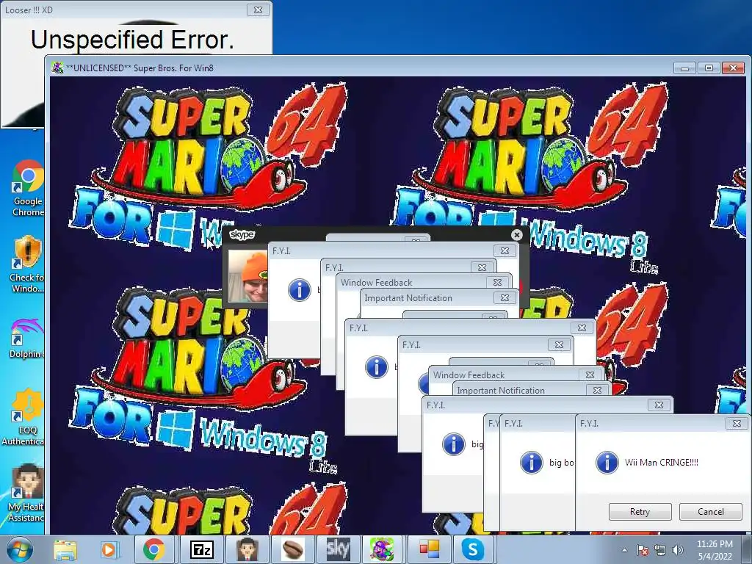
Task: Maximize the Super Bros. For Win8 window
Action: [x=709, y=68]
